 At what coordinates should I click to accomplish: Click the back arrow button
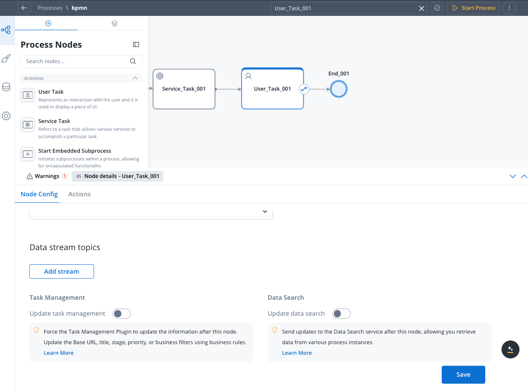pos(24,8)
